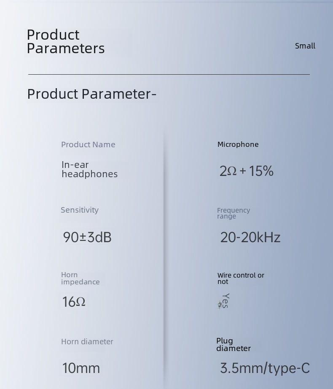This screenshot has width=333, height=389.
Task: Select the Product Parameter- subtitle
Action: tap(91, 94)
